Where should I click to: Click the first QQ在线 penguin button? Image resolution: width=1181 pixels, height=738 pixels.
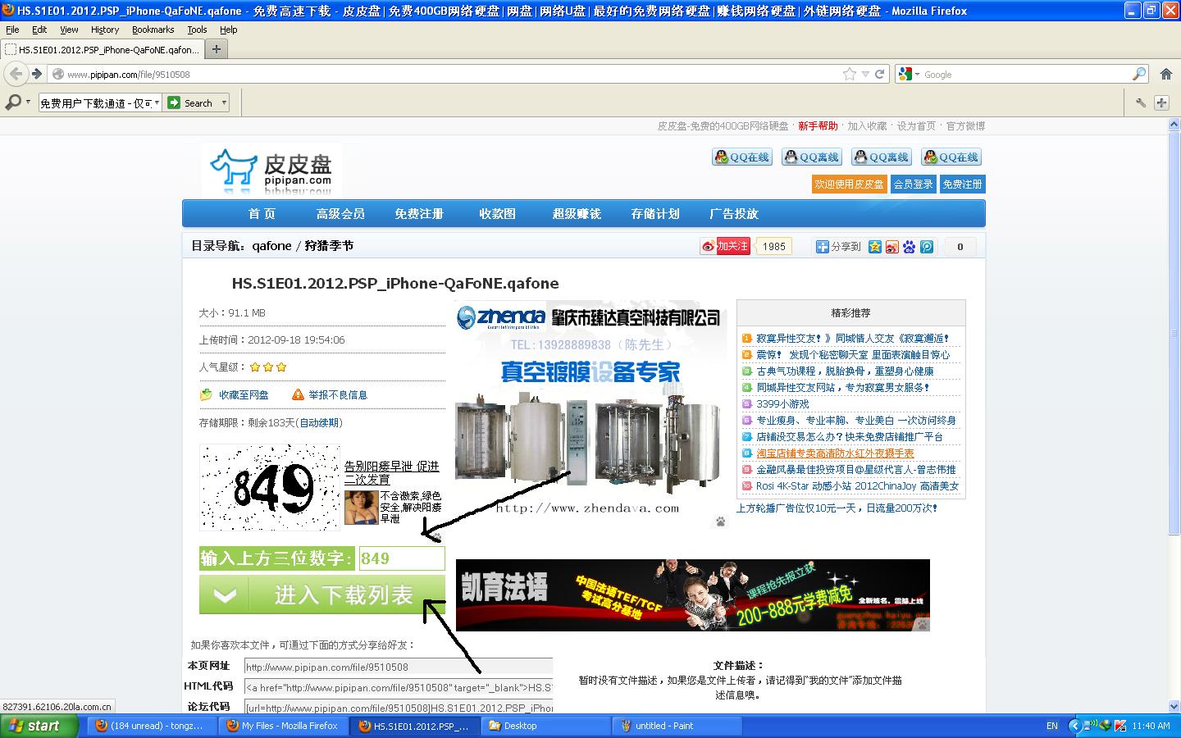click(x=742, y=157)
